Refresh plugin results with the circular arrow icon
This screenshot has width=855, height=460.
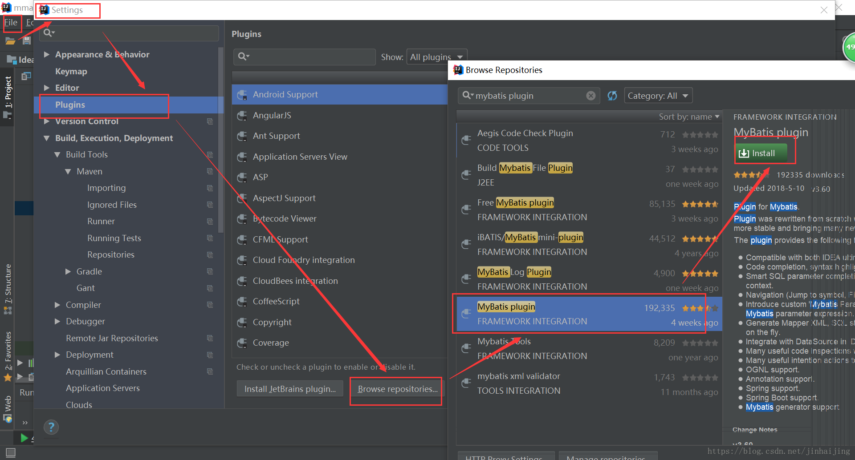tap(612, 95)
